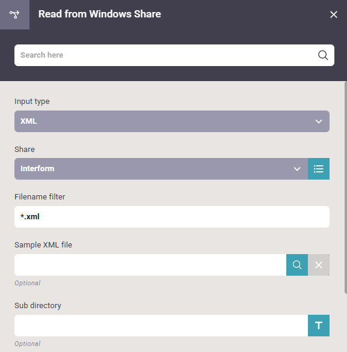Clear the Sample XML file selection
Image resolution: width=347 pixels, height=352 pixels.
click(319, 265)
